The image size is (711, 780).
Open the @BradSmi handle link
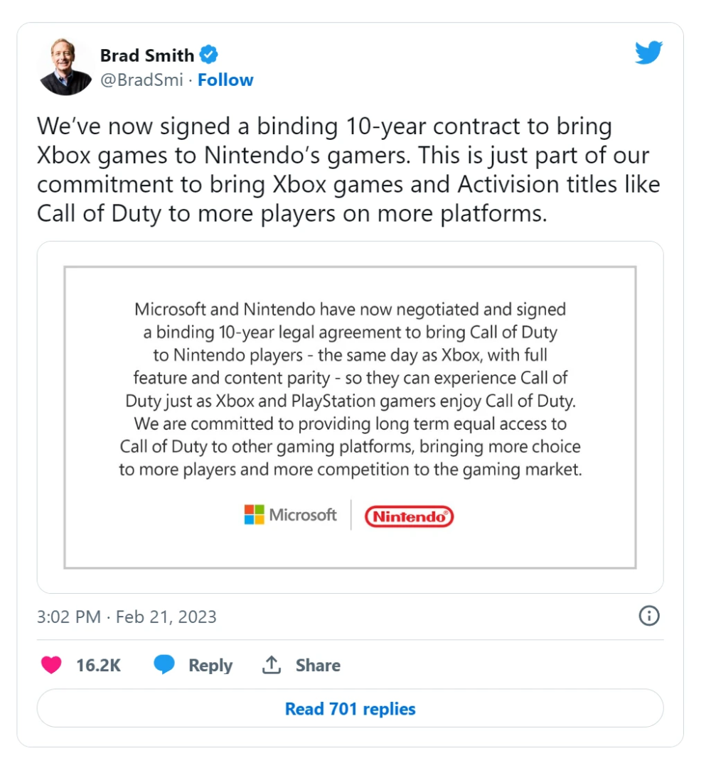click(142, 80)
